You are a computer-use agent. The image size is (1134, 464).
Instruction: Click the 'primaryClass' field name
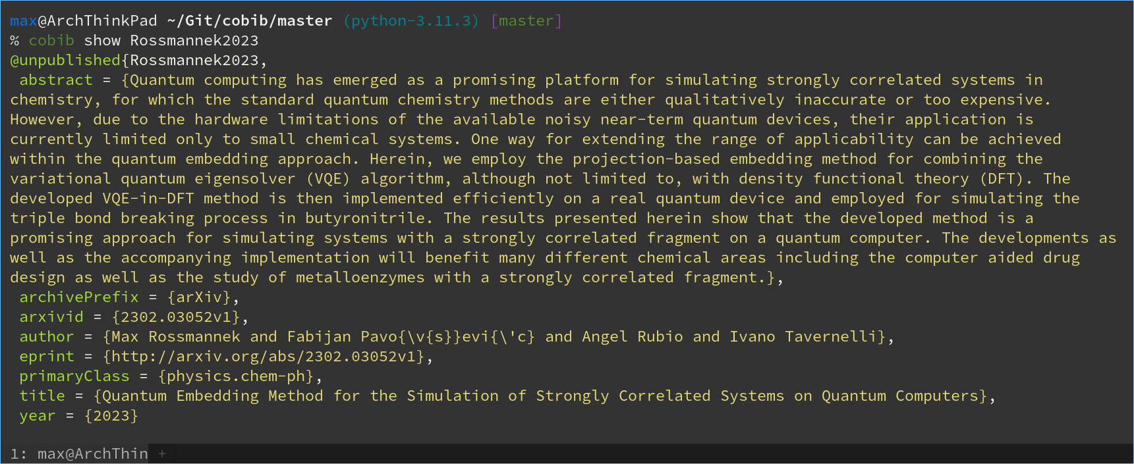74,376
